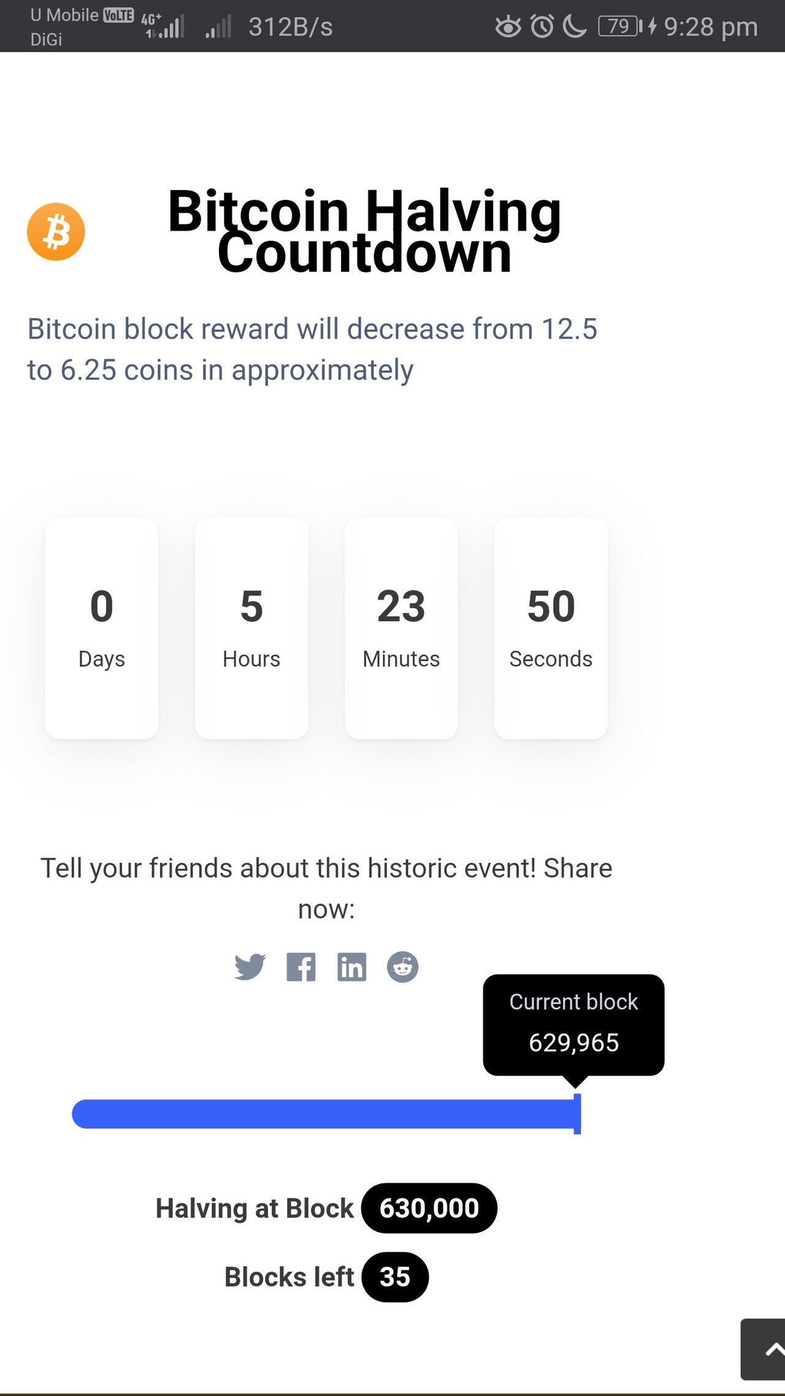Click the progress bar end marker
Viewport: 785px width, 1396px height.
pos(577,1114)
